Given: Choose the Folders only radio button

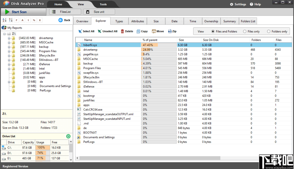Looking at the screenshot, I should [x=269, y=31].
